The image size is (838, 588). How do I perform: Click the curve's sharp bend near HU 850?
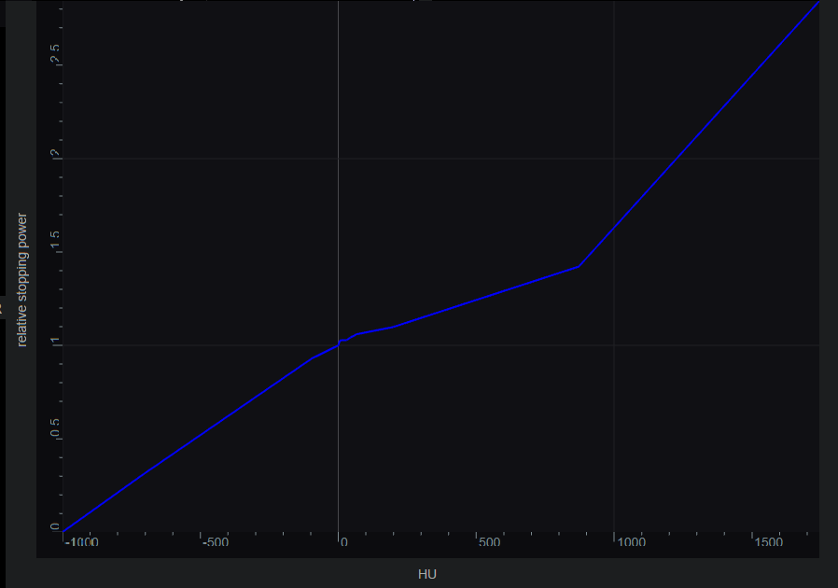(x=579, y=266)
